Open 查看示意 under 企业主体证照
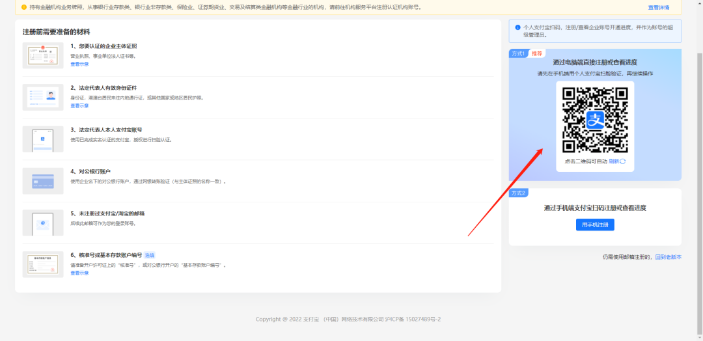Screen dimensions: 703x341 tap(79, 64)
